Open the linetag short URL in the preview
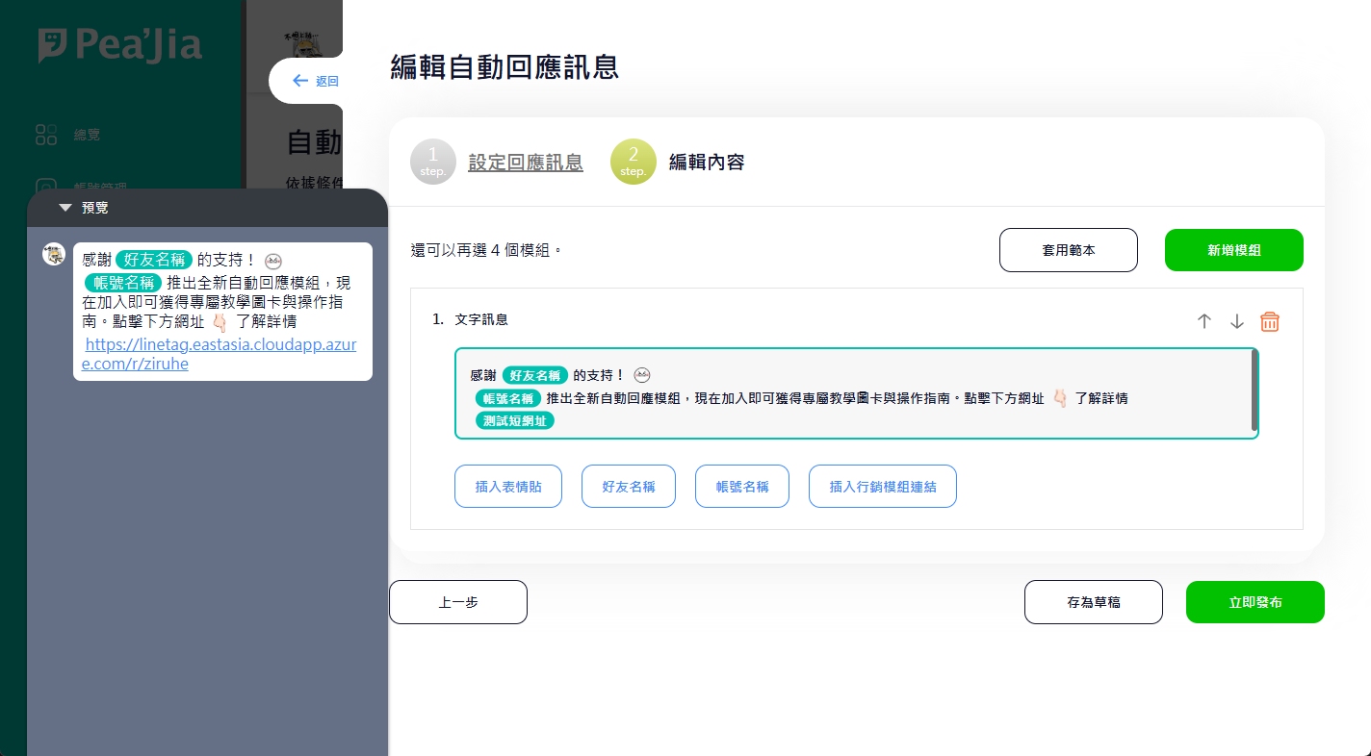The image size is (1371, 756). [x=220, y=354]
